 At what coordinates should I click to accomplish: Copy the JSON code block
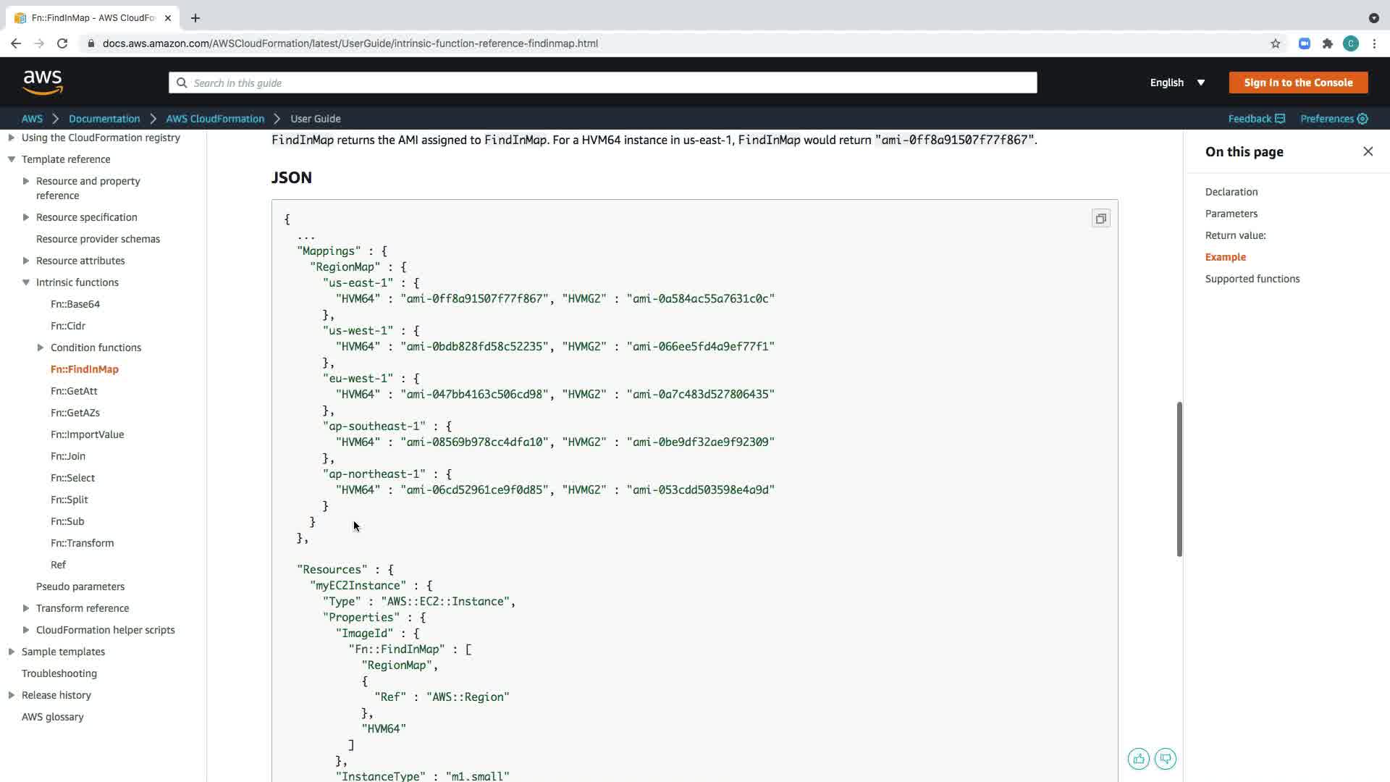tap(1100, 219)
